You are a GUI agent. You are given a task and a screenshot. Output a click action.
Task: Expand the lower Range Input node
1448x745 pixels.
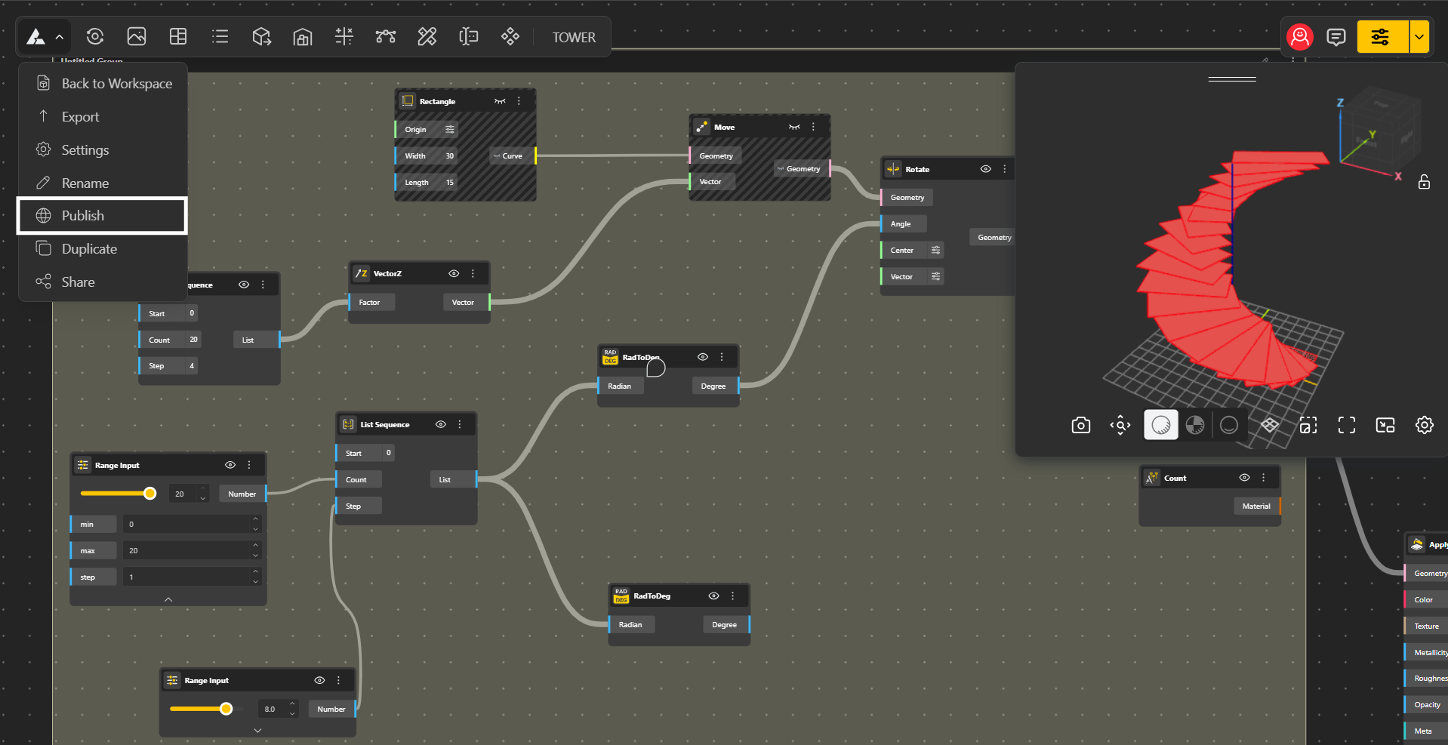click(x=257, y=731)
